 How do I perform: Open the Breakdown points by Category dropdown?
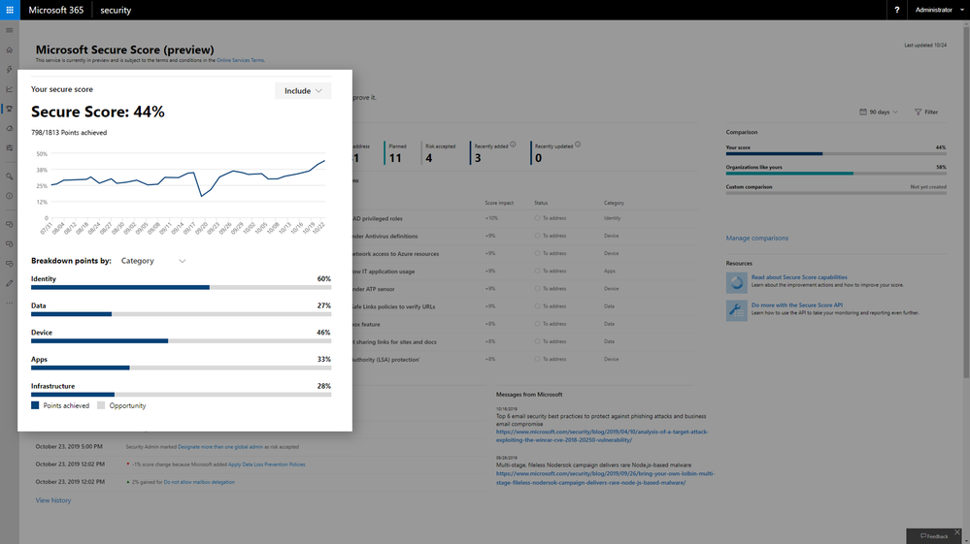(x=152, y=261)
